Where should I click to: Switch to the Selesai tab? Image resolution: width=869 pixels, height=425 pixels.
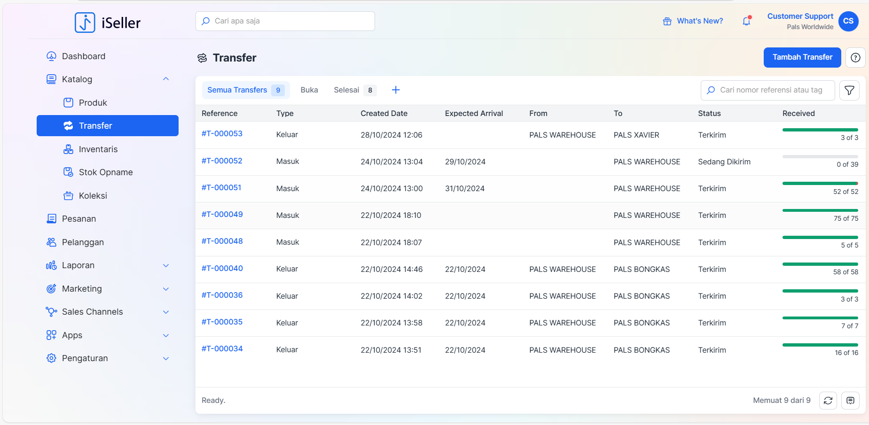point(355,90)
